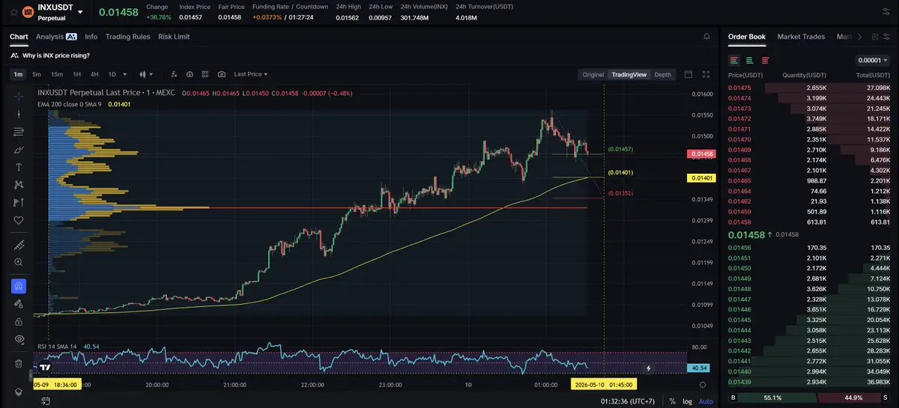The image size is (899, 408).
Task: Switch chart to Original view
Action: (593, 74)
